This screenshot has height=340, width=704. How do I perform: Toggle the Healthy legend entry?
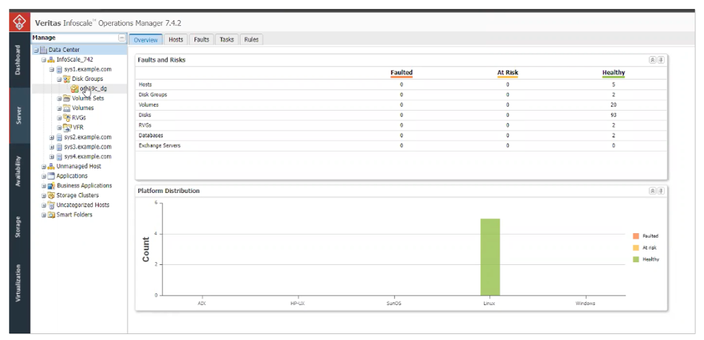click(636, 259)
